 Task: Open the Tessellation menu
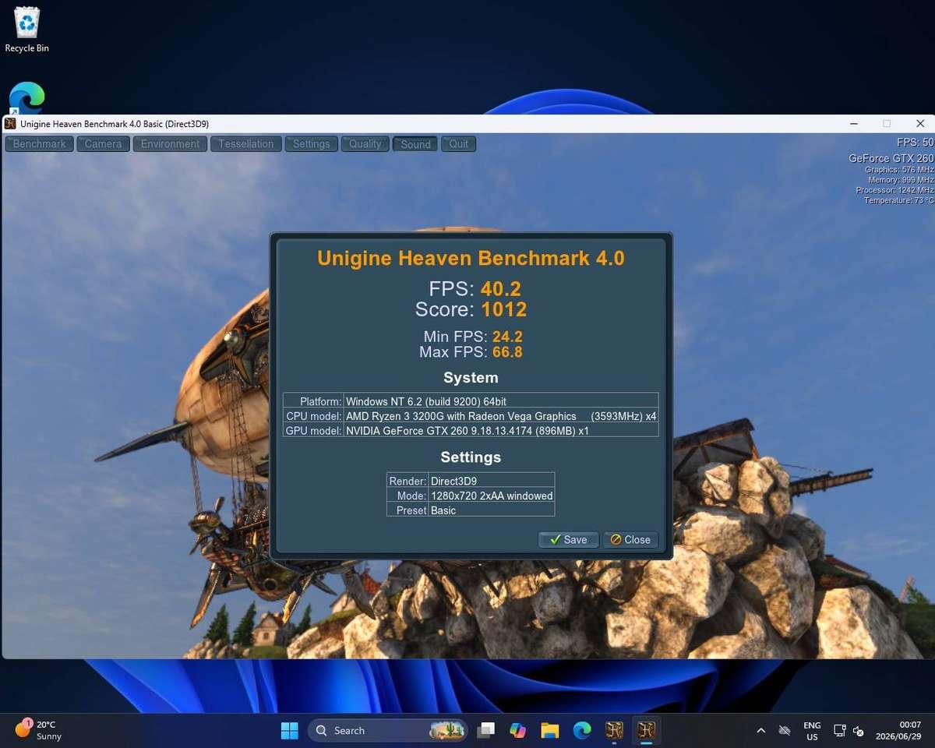coord(245,143)
